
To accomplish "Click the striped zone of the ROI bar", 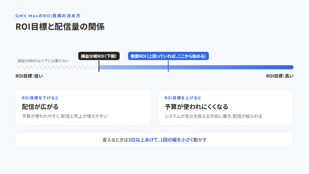I will point(57,67).
